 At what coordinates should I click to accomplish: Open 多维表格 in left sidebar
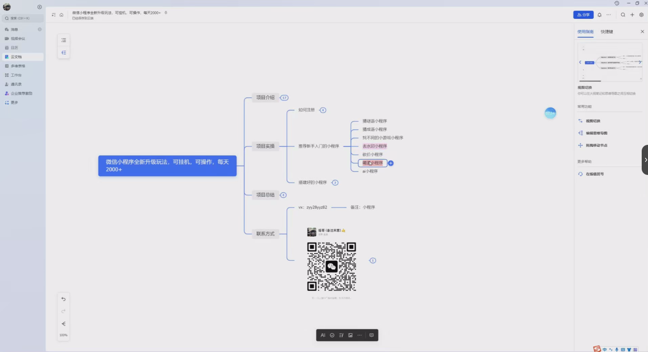23,66
